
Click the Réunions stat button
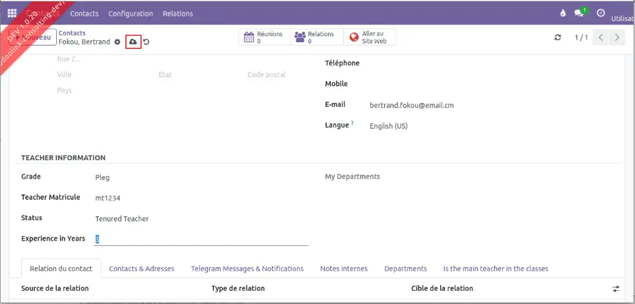[264, 38]
